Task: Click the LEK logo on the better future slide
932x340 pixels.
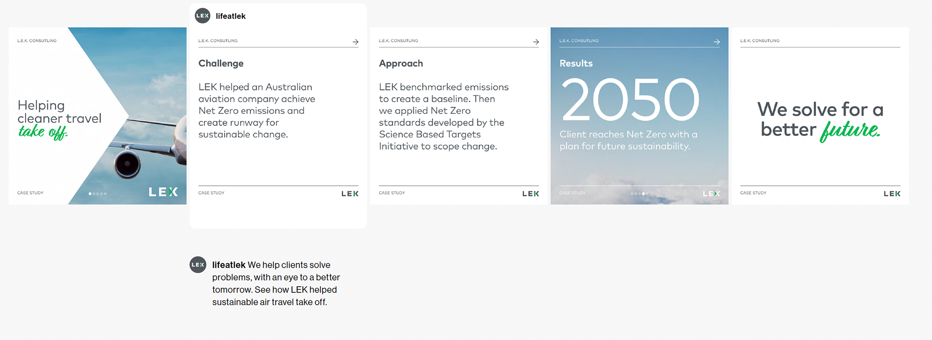Action: 892,194
